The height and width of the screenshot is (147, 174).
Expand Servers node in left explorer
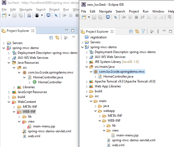pos(4,43)
